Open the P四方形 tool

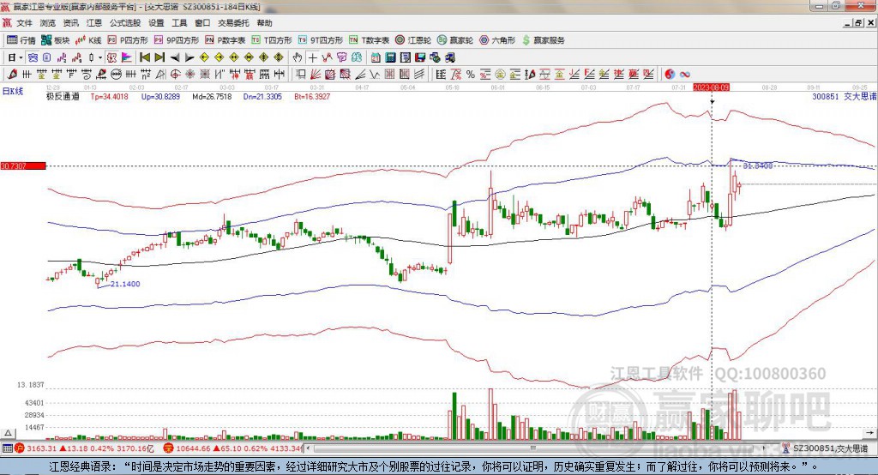tap(128, 40)
